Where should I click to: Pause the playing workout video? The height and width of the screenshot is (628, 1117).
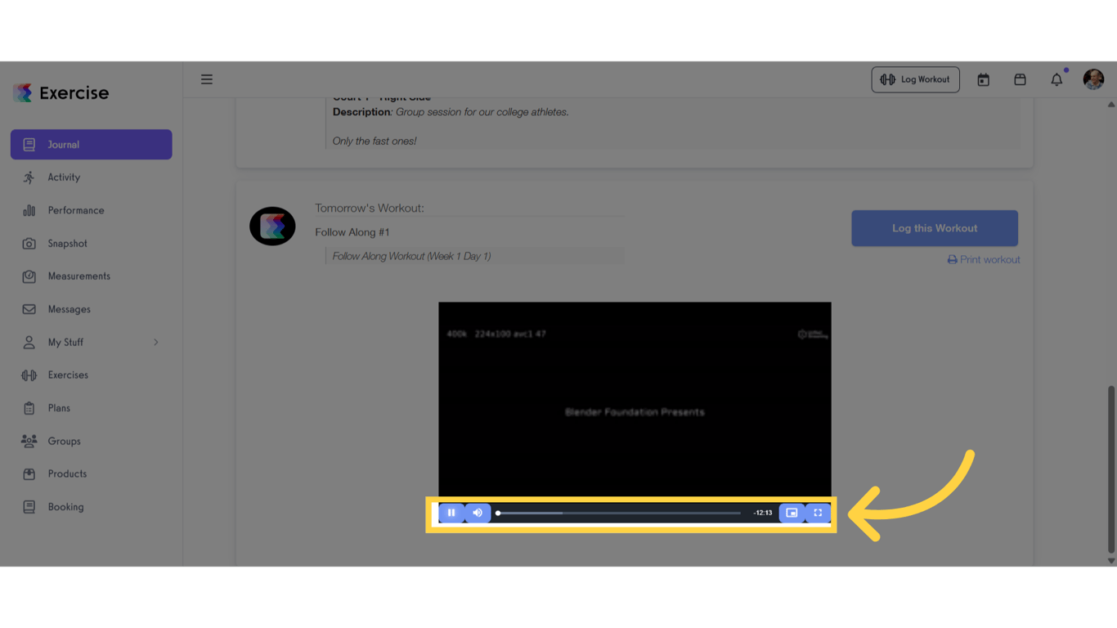pyautogui.click(x=451, y=513)
